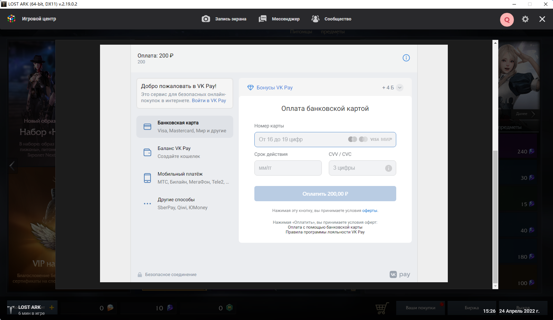Screen dimensions: 553x320
Task: Click the pink profile avatar
Action: click(507, 20)
